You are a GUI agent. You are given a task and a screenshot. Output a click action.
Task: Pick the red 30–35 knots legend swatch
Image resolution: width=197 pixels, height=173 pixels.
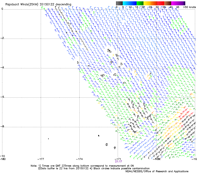pyautogui.click(x=161, y=3)
